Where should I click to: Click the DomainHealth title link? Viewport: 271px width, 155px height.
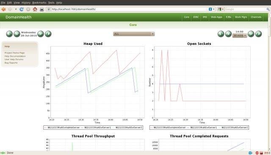click(19, 17)
